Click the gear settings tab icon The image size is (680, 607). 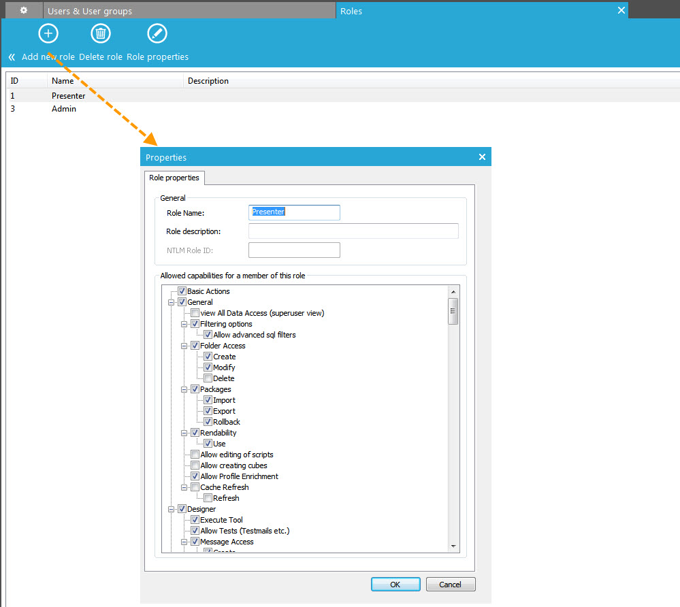point(24,11)
